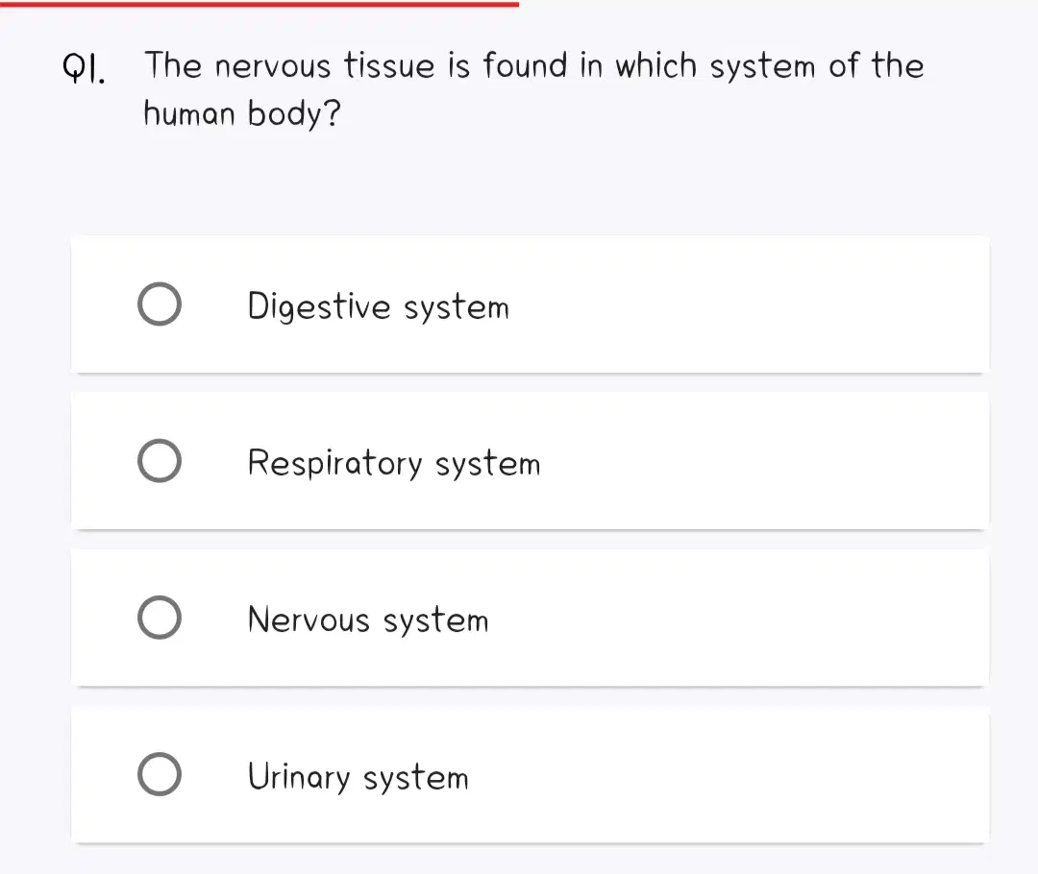Image resolution: width=1038 pixels, height=874 pixels.
Task: Click the "Urinary system" answer label
Action: tap(358, 777)
